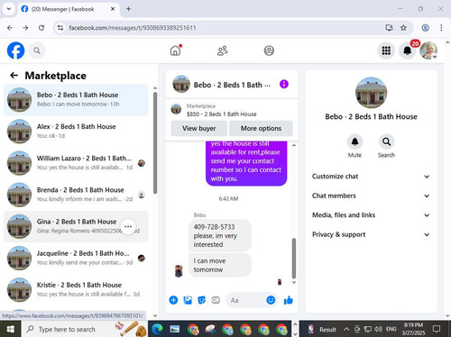
Task: Open options menu for Gina's chat
Action: pyautogui.click(x=128, y=226)
